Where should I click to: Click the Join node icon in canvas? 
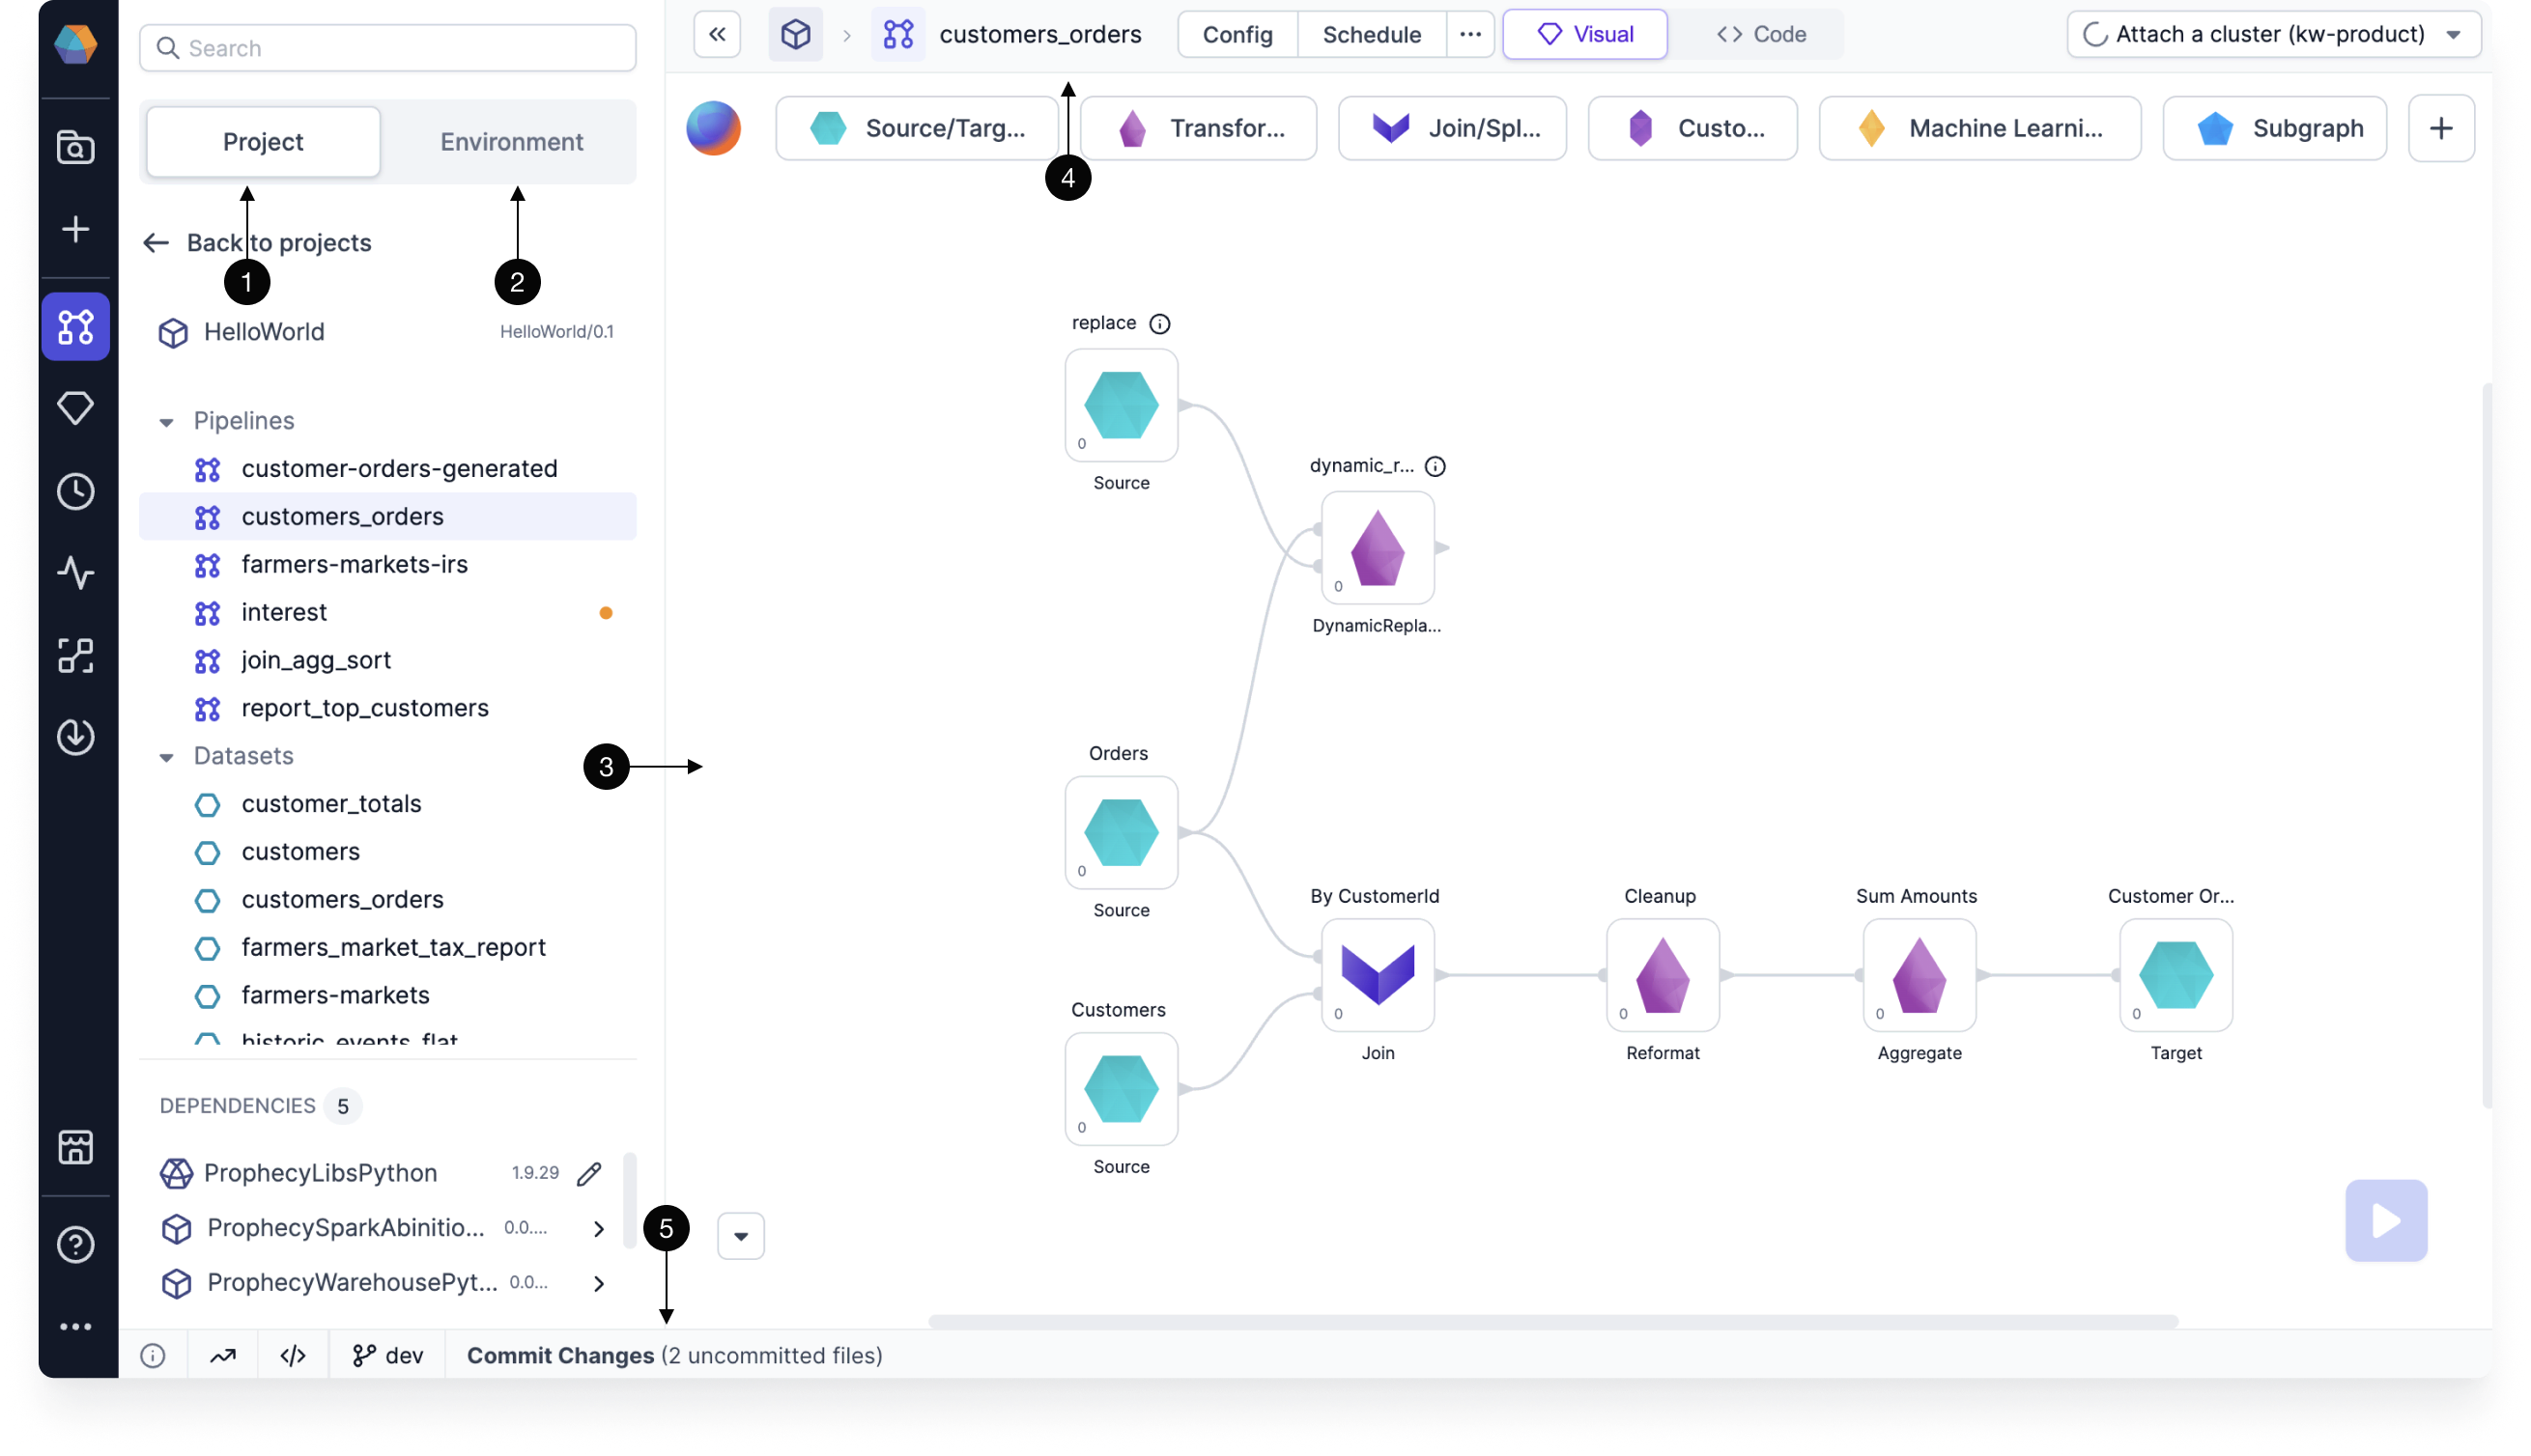coord(1377,975)
